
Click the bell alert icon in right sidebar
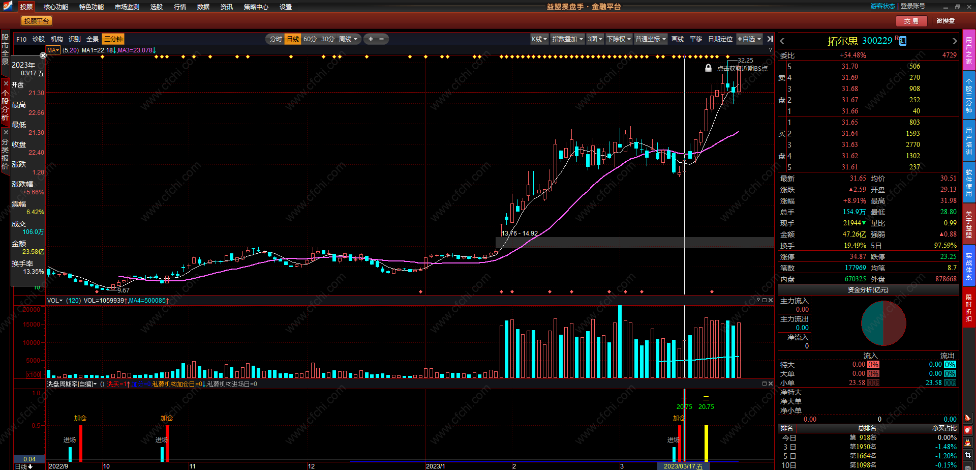click(x=968, y=418)
